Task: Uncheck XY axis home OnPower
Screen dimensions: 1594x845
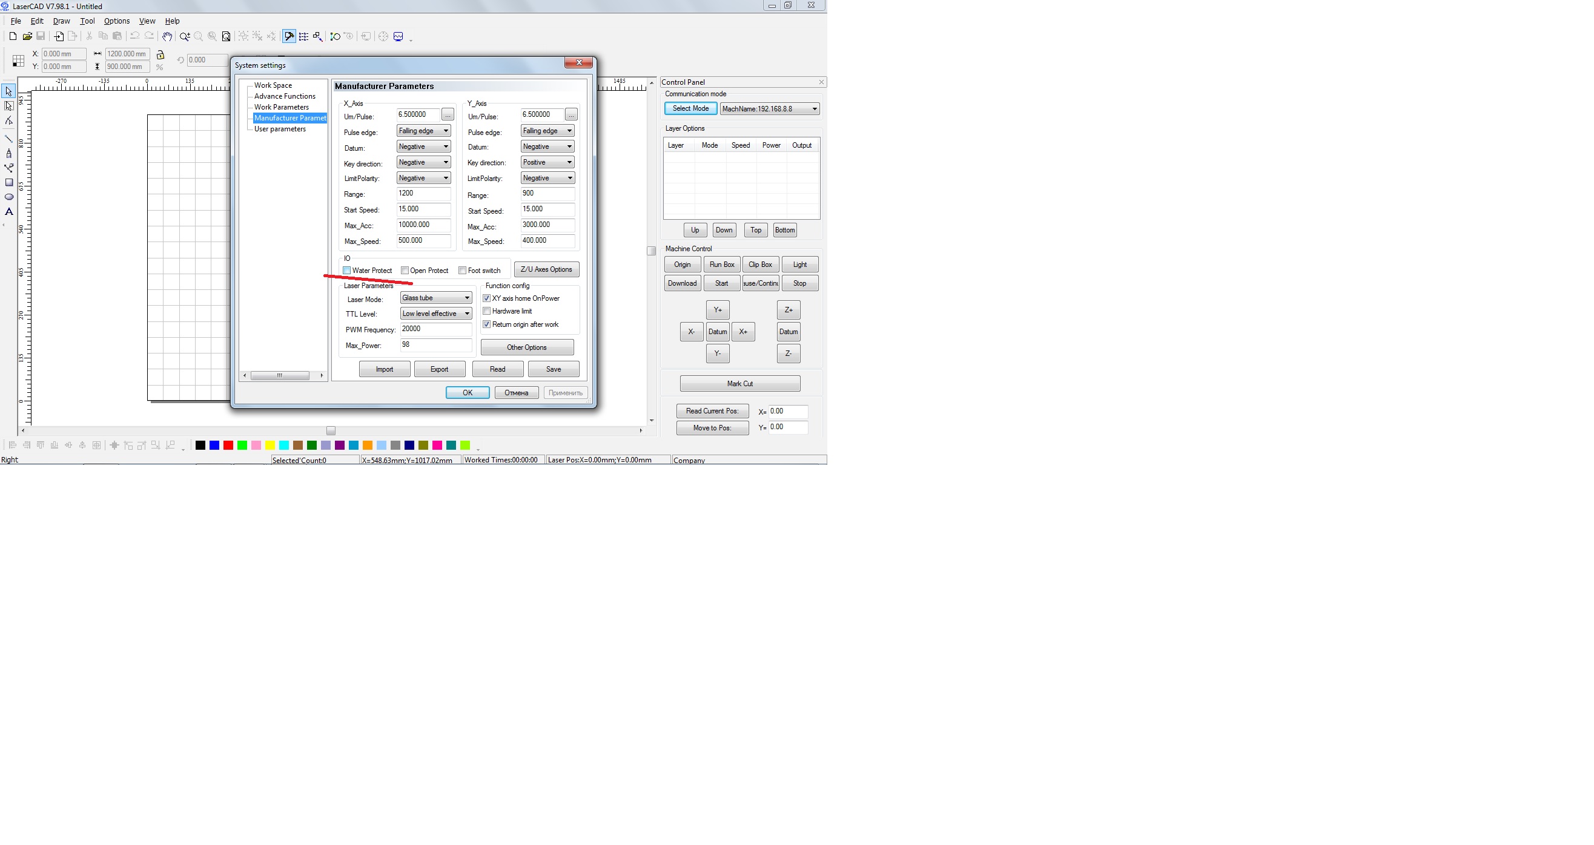Action: tap(487, 298)
